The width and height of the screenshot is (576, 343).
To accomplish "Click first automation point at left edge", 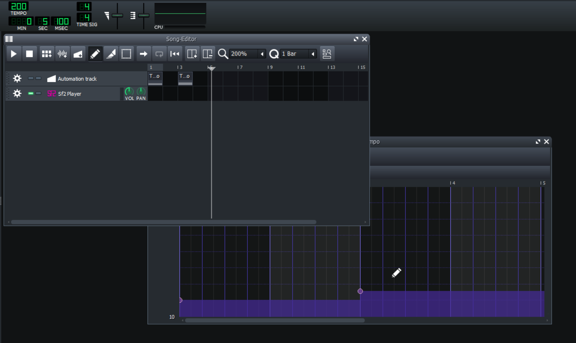I will coord(181,300).
